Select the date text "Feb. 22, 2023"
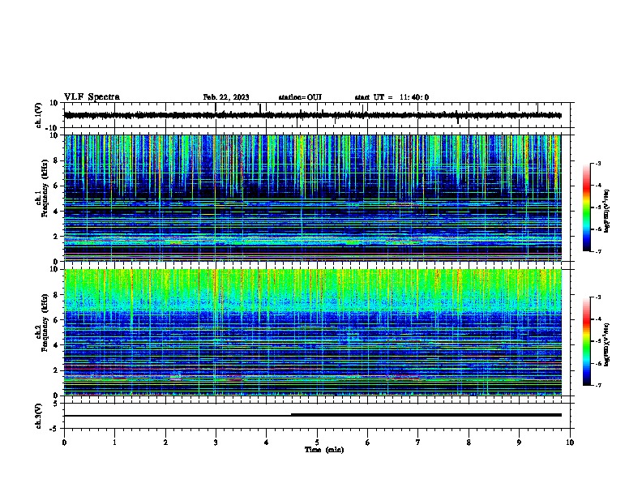The image size is (642, 496). (226, 97)
